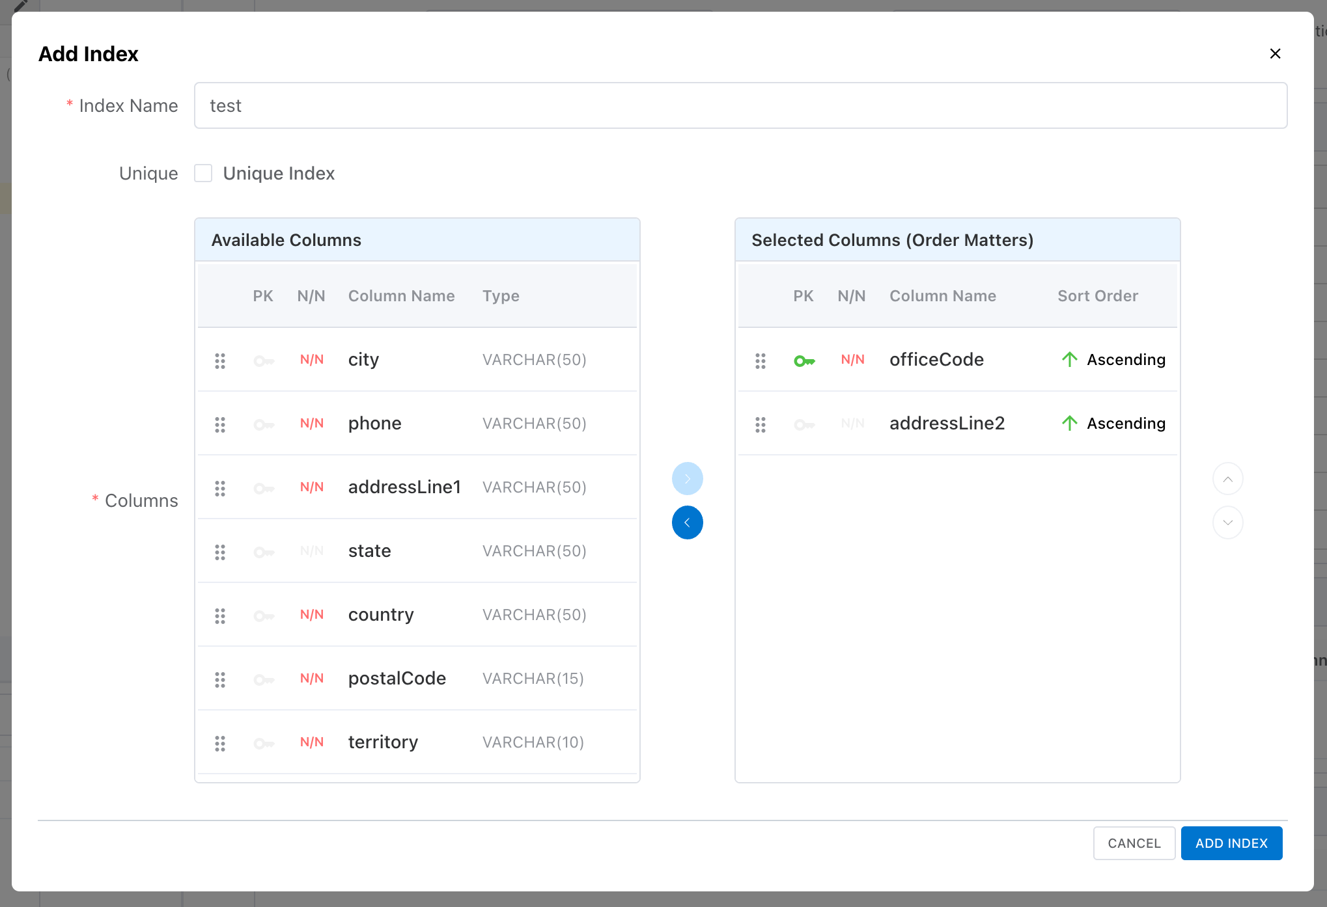
Task: Click VARCHAR(15) type of postalCode
Action: coord(533,679)
